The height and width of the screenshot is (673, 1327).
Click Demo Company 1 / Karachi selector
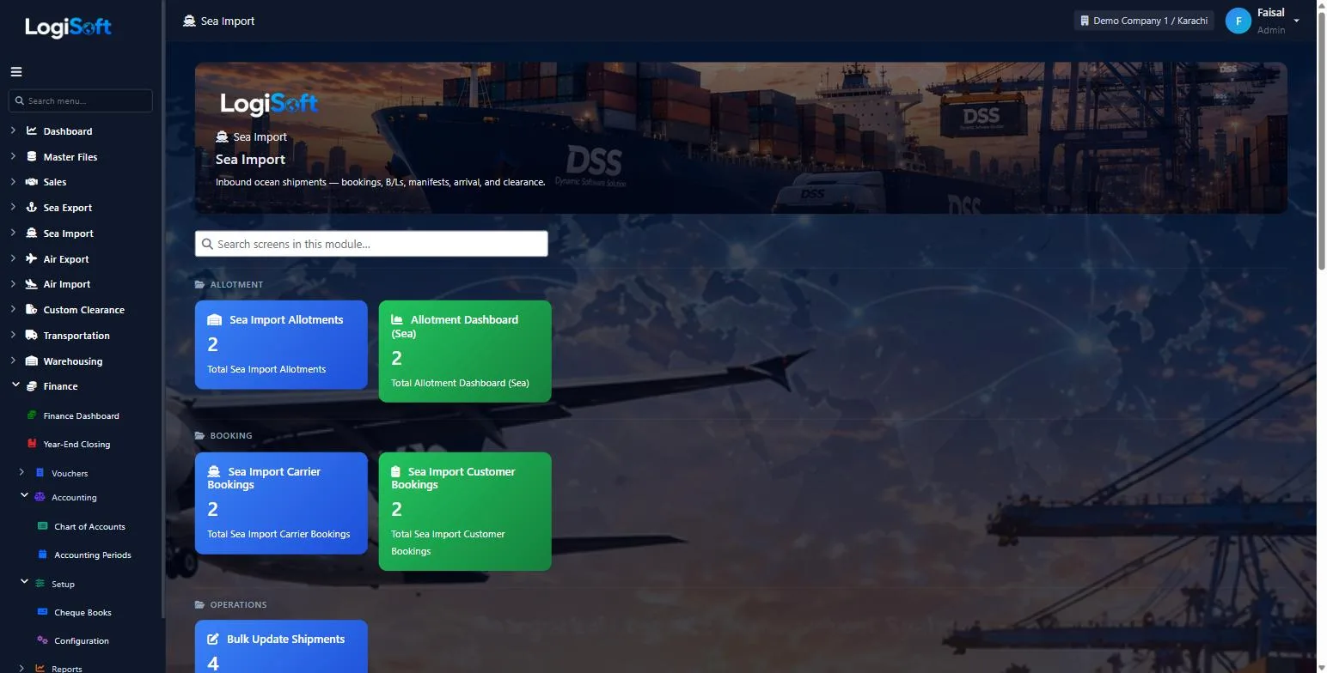[1144, 21]
